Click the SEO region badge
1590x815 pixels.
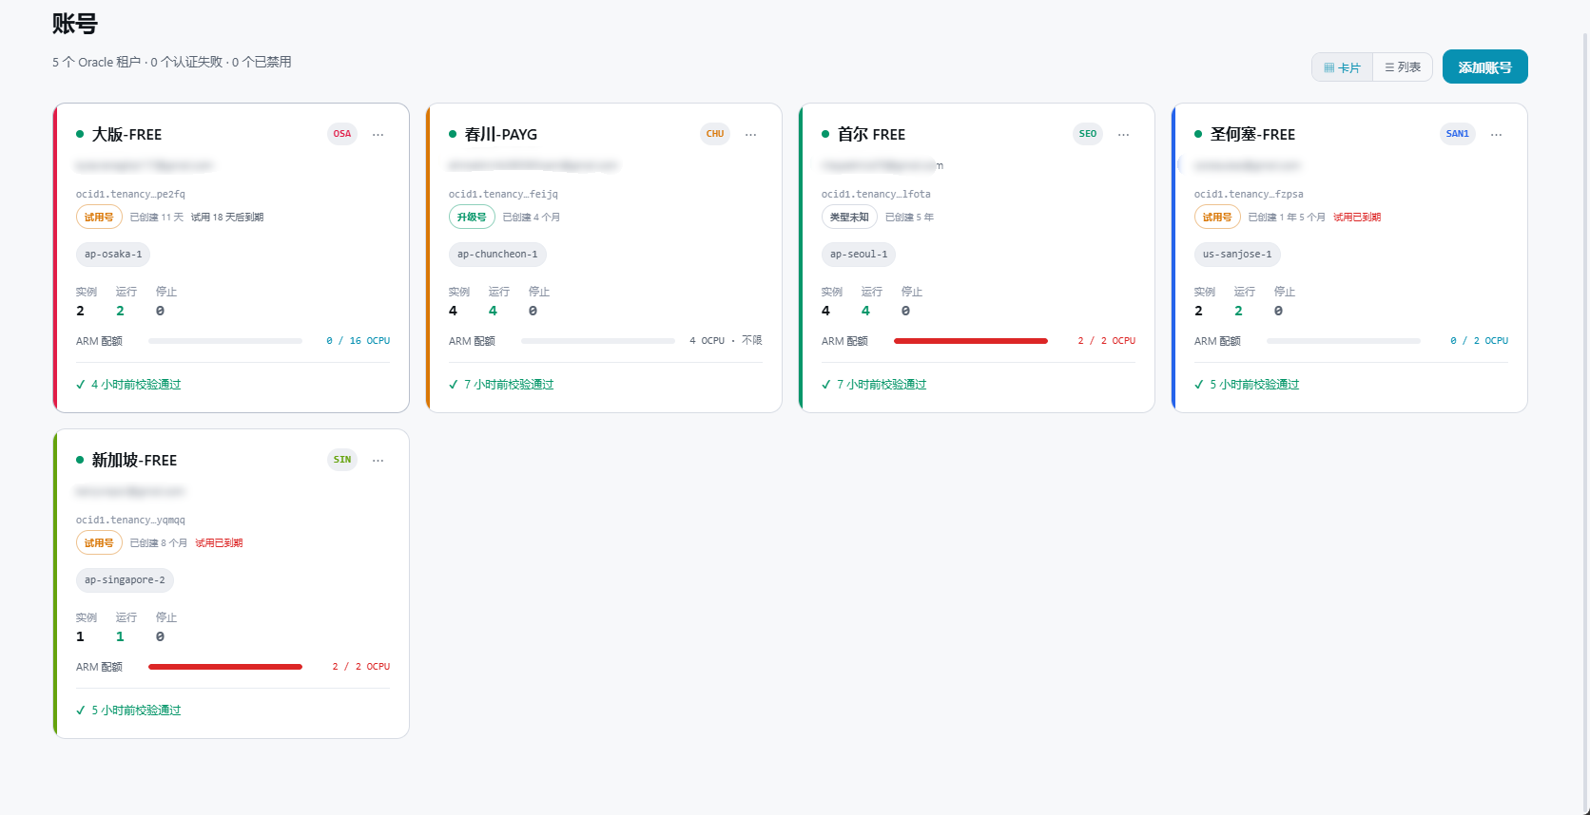point(1088,134)
